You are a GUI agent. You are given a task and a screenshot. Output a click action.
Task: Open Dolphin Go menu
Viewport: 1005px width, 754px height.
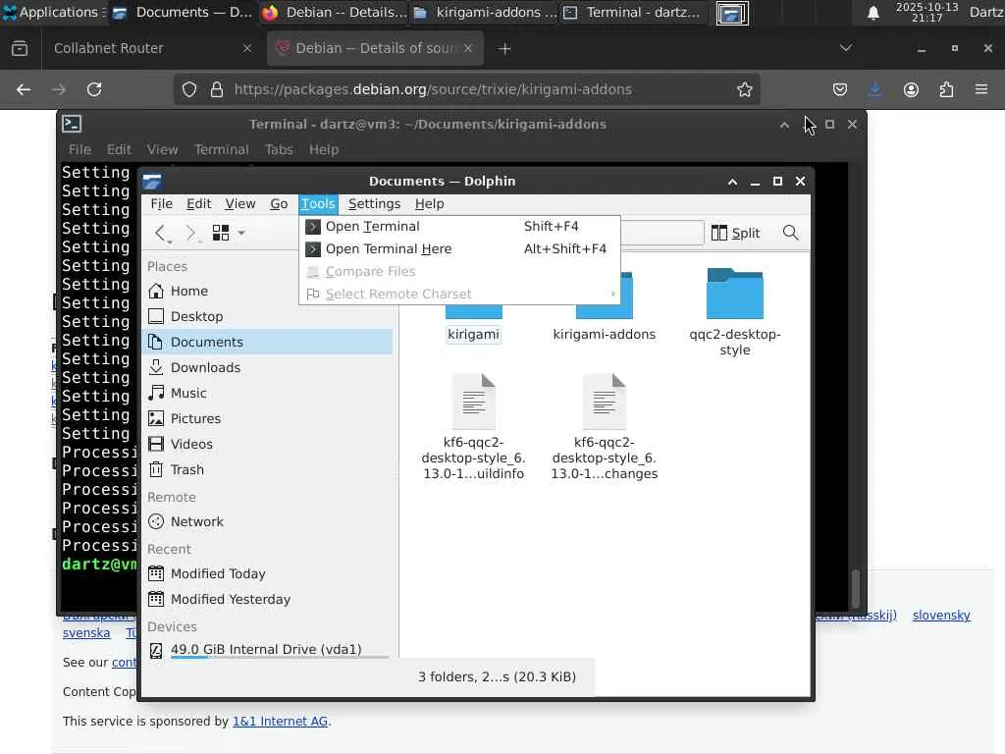(x=279, y=204)
